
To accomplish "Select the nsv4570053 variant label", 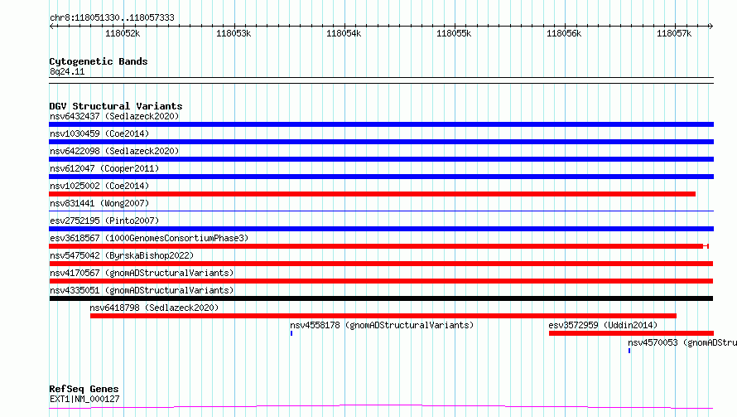I will pos(682,342).
